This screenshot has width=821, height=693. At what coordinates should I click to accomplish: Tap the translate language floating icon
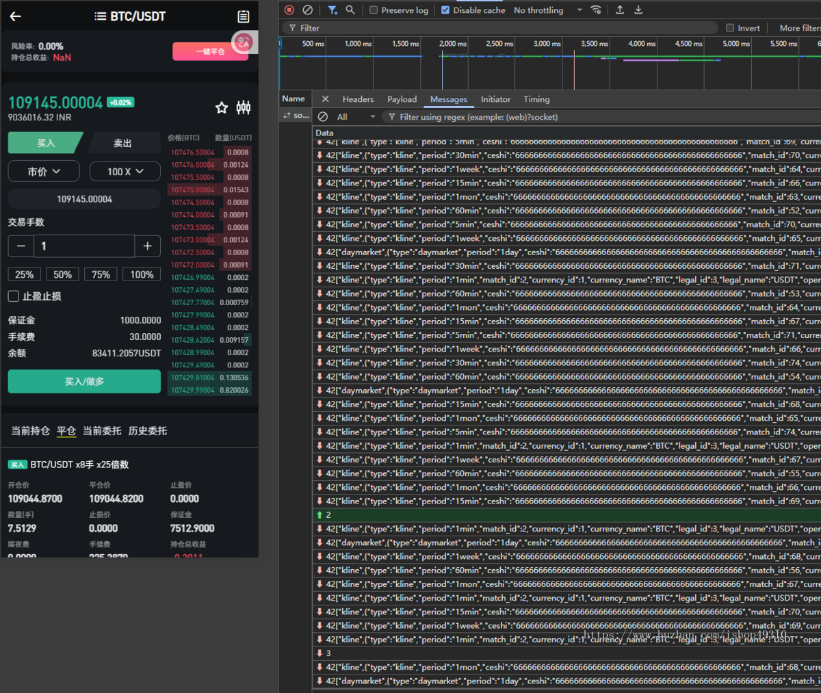point(243,43)
